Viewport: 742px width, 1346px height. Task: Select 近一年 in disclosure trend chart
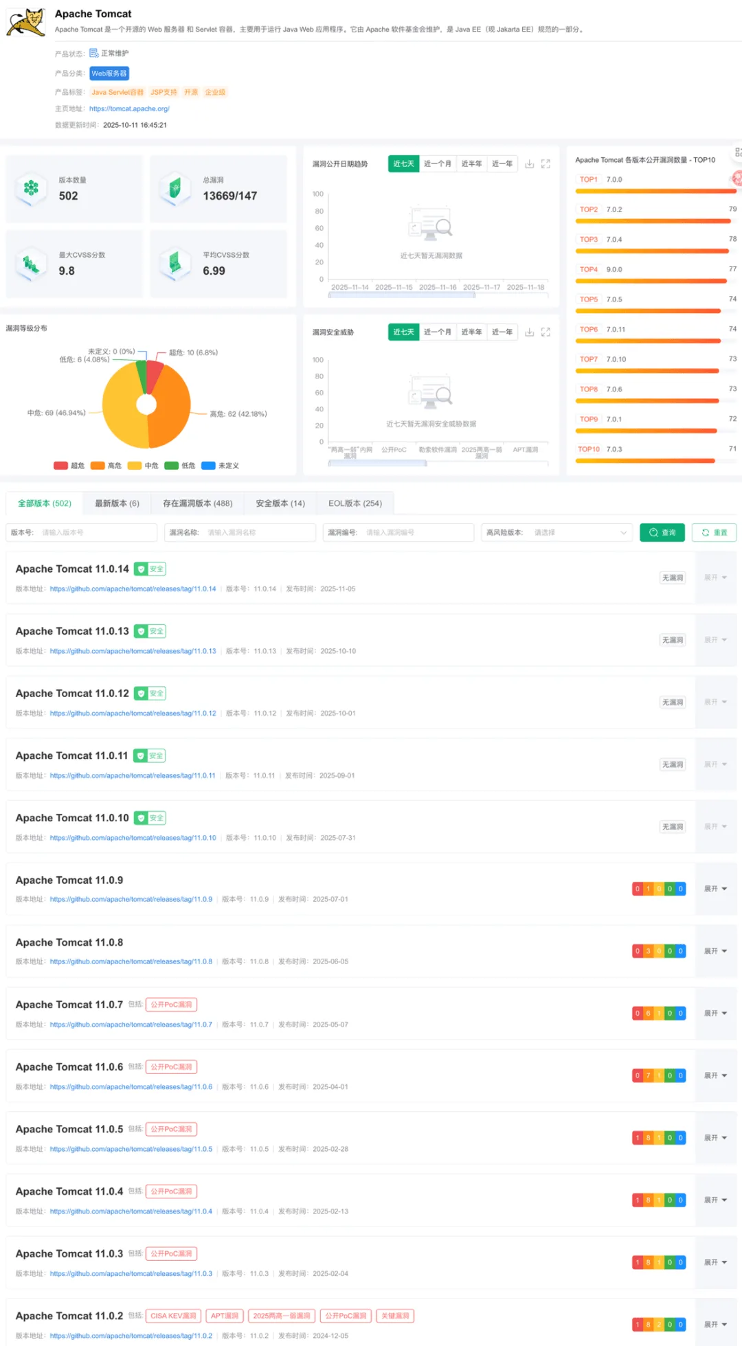tap(502, 164)
